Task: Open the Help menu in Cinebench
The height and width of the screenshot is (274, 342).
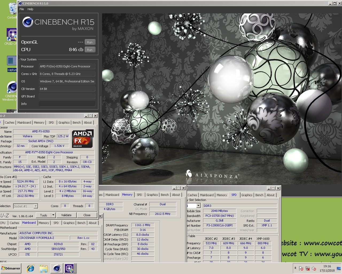Action: [30, 9]
